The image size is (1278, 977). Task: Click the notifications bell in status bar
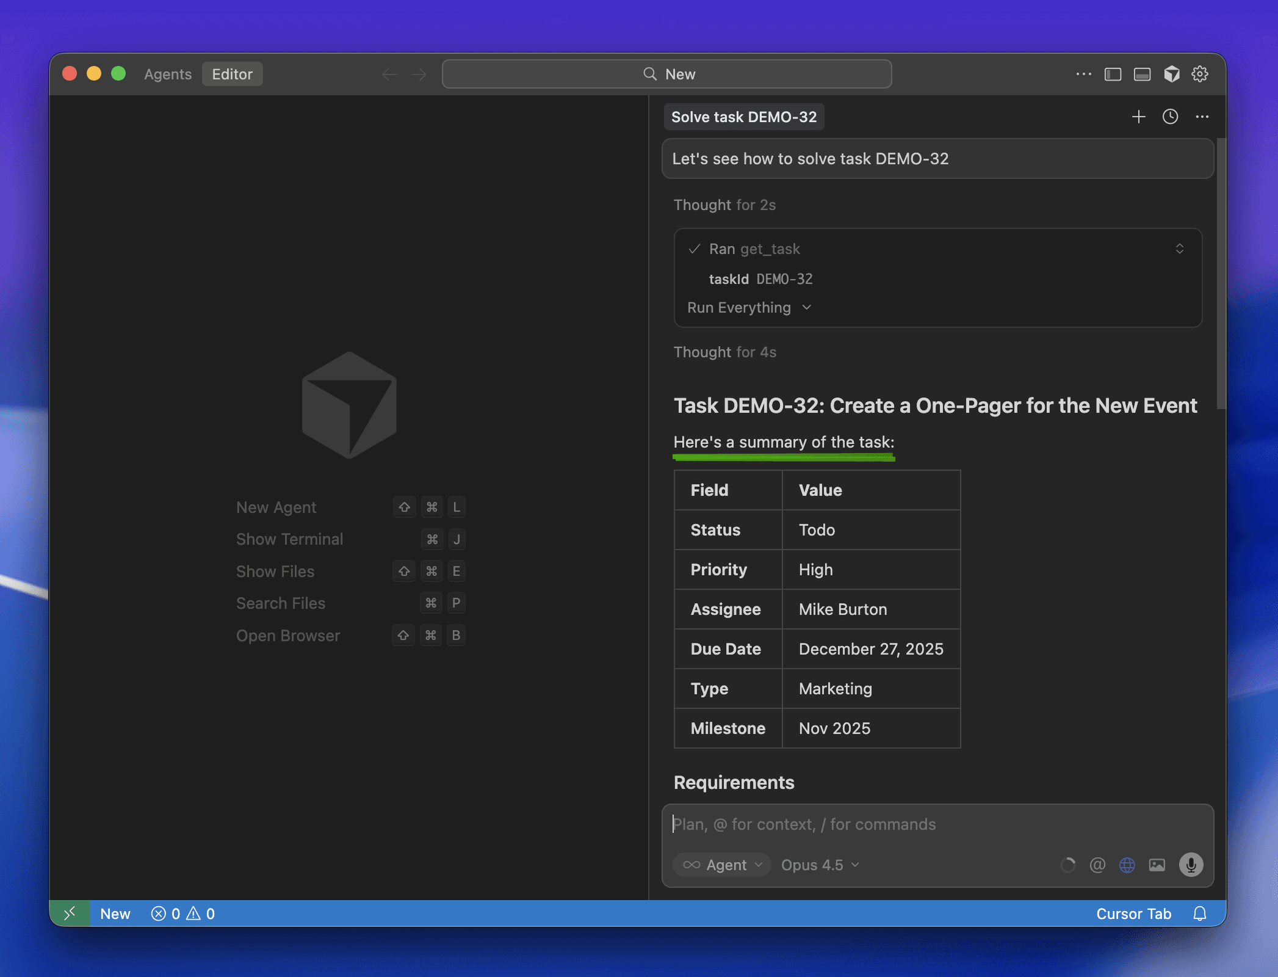1200,913
